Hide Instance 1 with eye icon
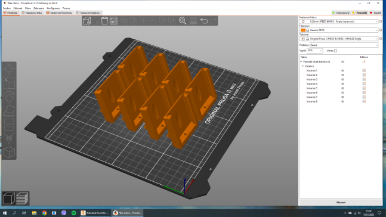The image size is (386, 217). (342, 70)
